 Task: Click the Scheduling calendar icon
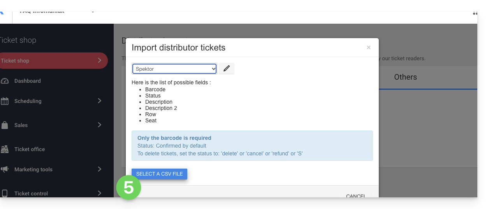pyautogui.click(x=5, y=101)
